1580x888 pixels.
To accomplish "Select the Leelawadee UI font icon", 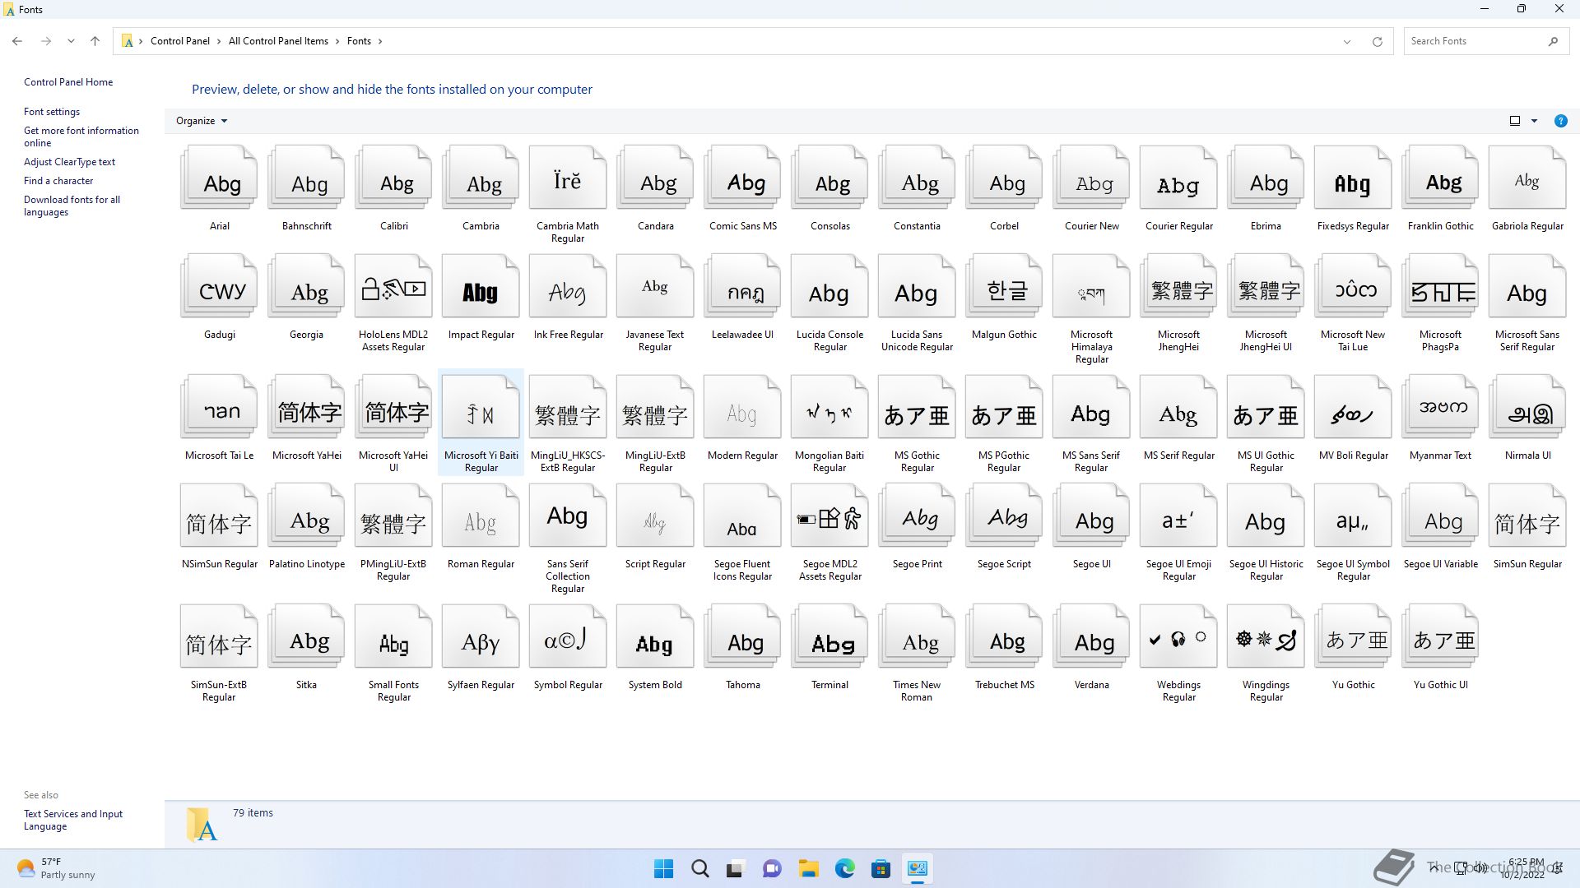I will pyautogui.click(x=742, y=286).
